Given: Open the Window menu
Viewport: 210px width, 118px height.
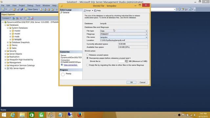Looking at the screenshot, I should tap(46, 6).
